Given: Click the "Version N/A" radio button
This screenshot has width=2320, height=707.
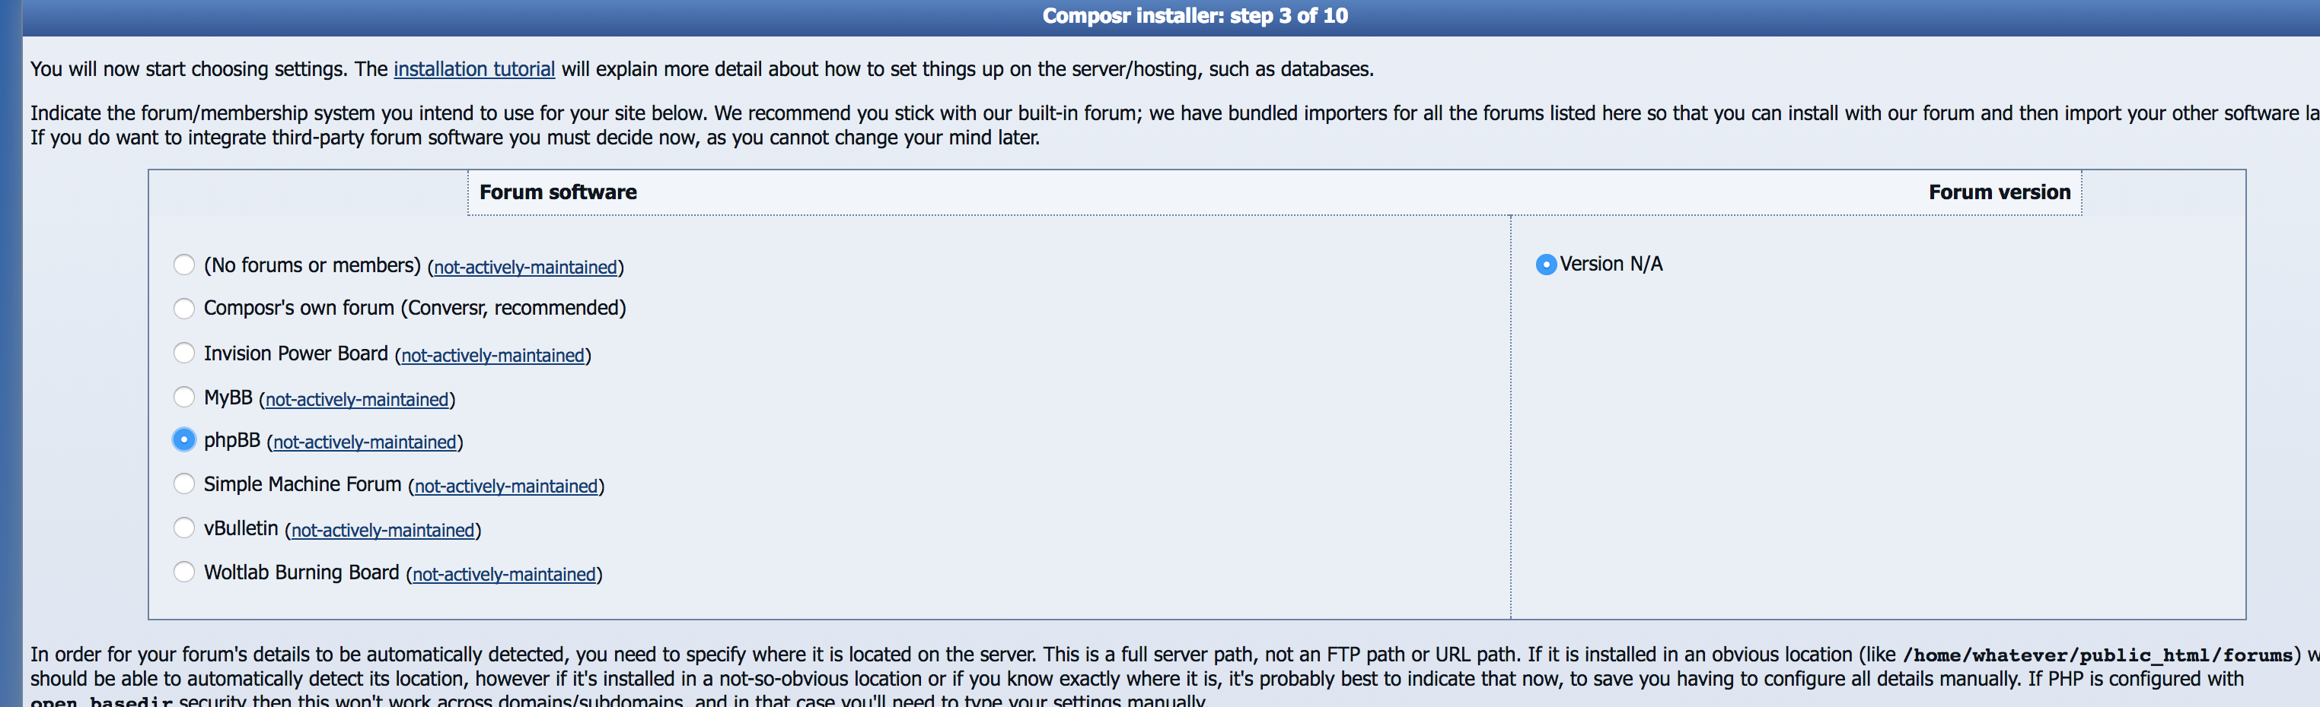Looking at the screenshot, I should [x=1545, y=265].
